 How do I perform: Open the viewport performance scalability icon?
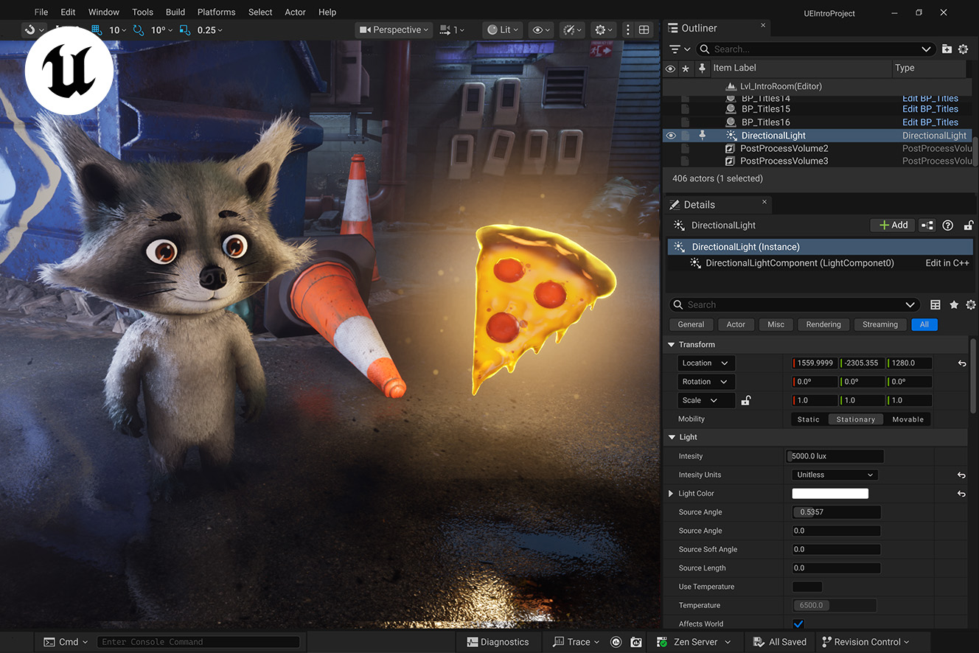(x=571, y=30)
